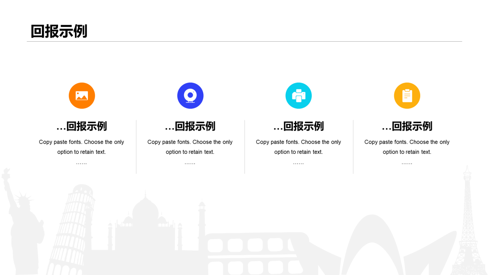This screenshot has width=489, height=275.
Task: Select the slide title 回报示例 at top
Action: click(x=59, y=31)
